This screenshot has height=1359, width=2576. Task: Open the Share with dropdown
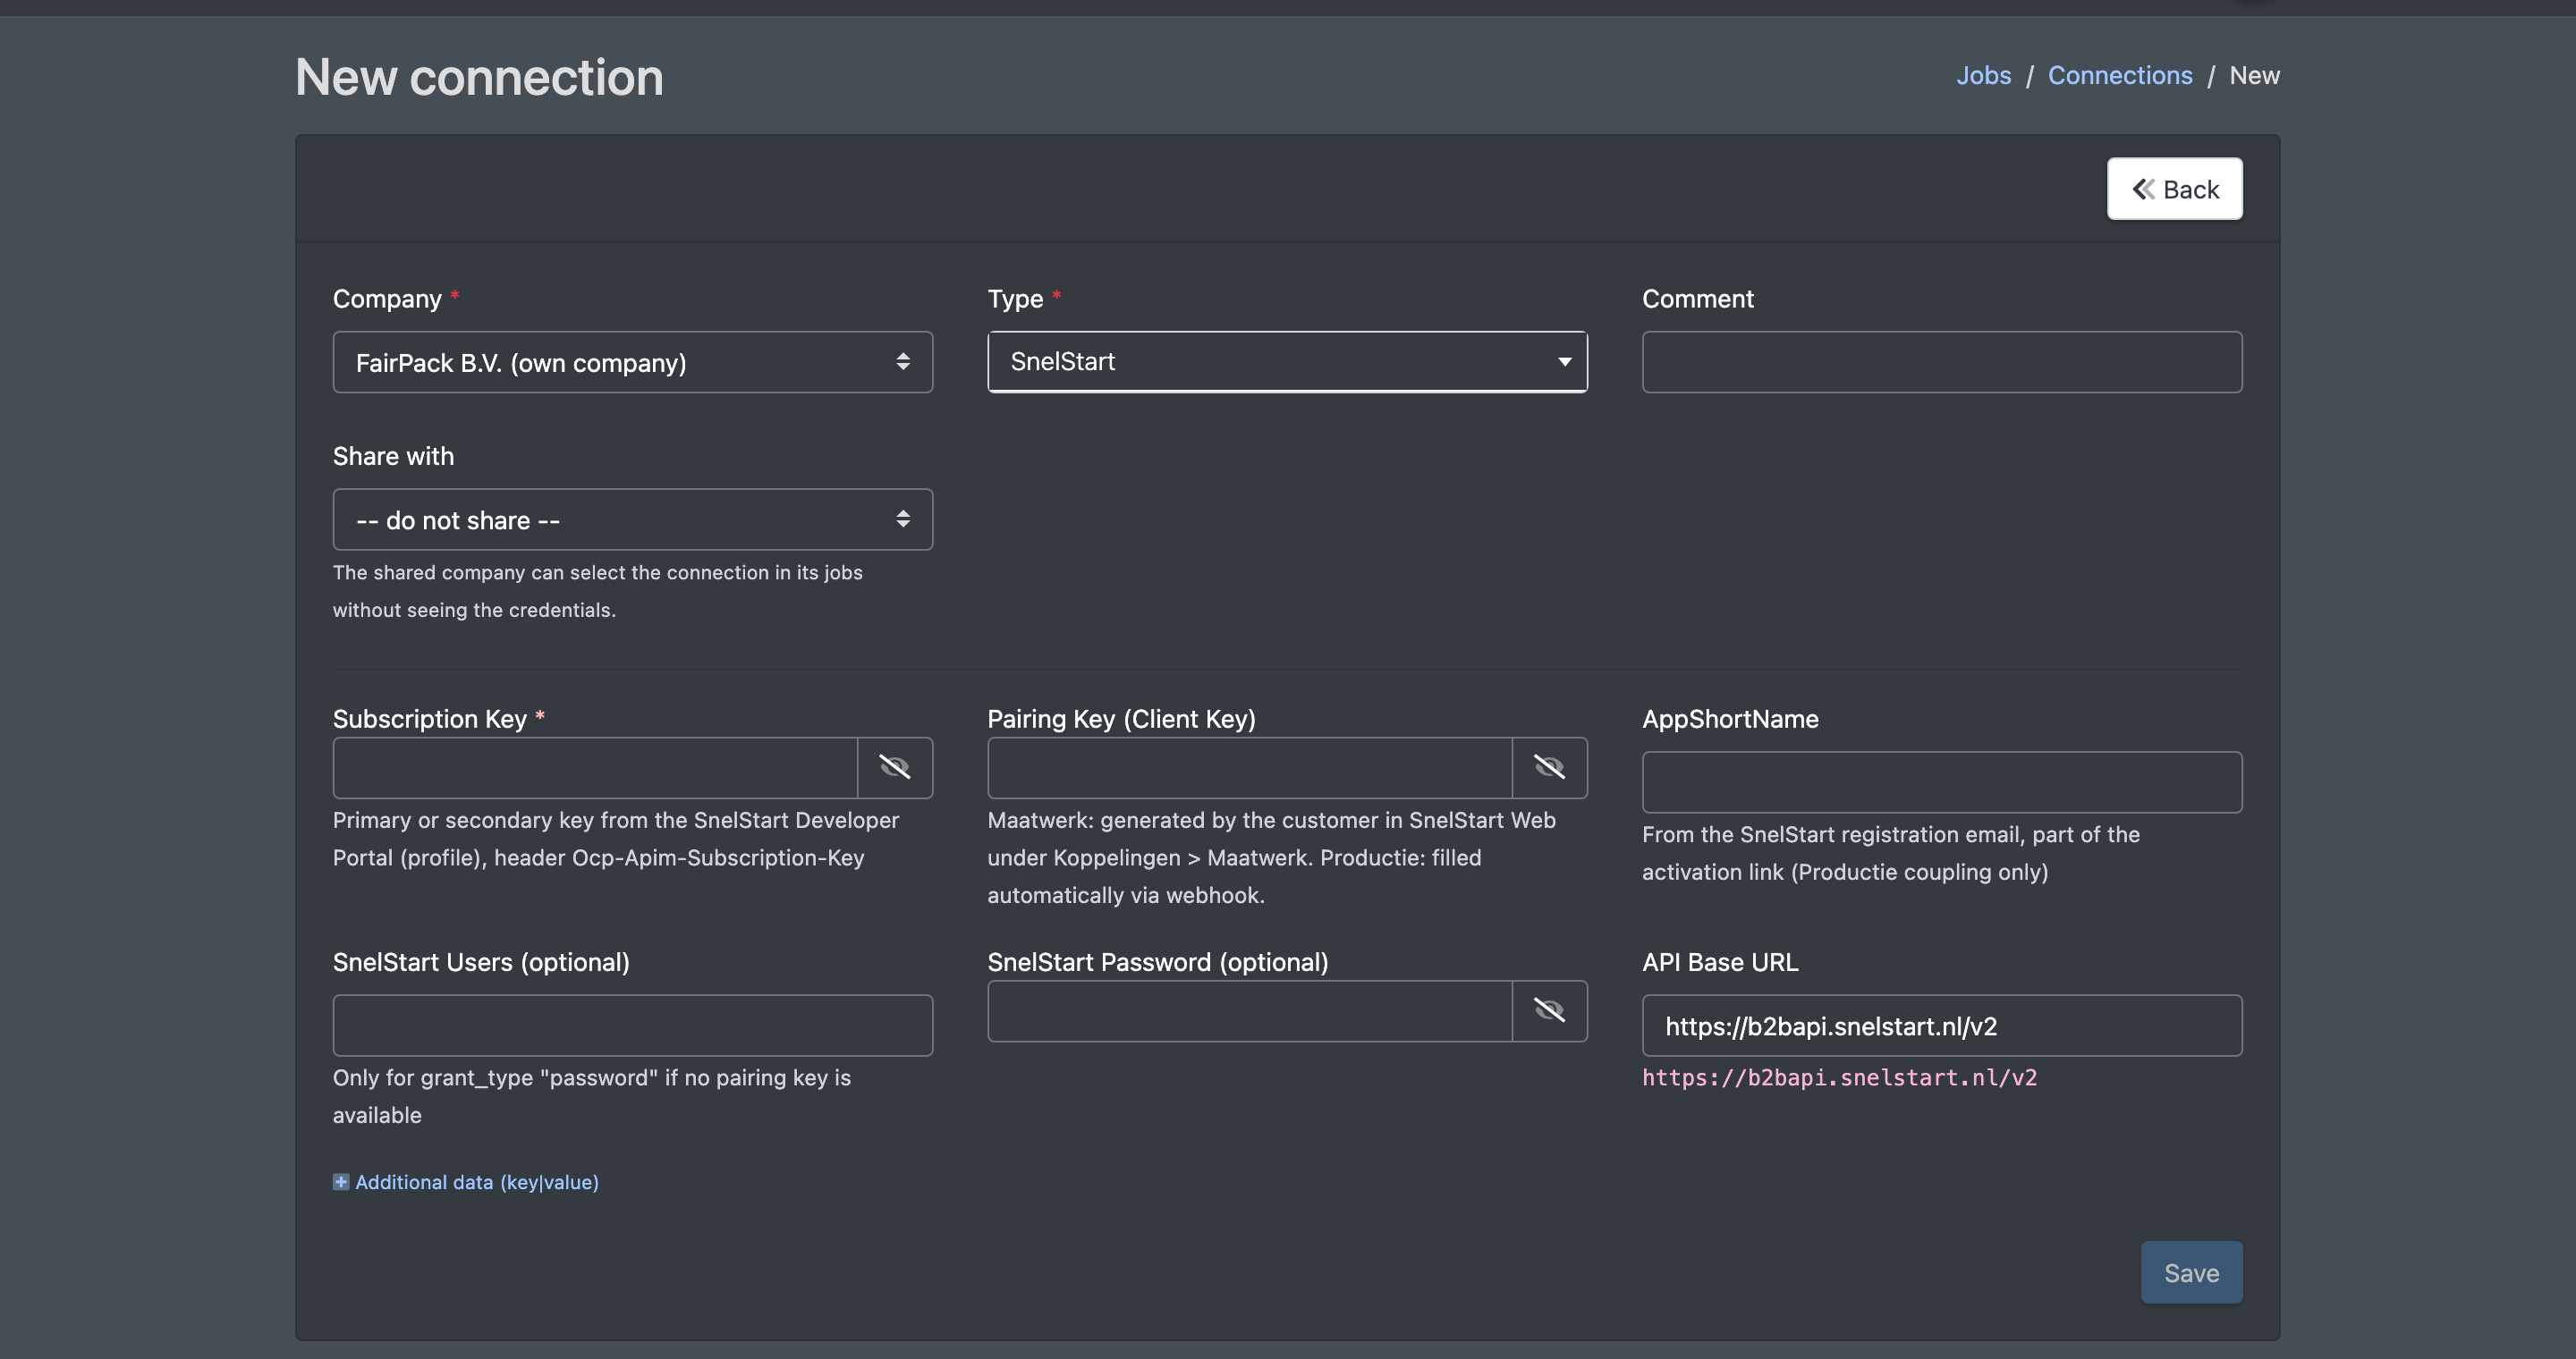click(x=632, y=519)
